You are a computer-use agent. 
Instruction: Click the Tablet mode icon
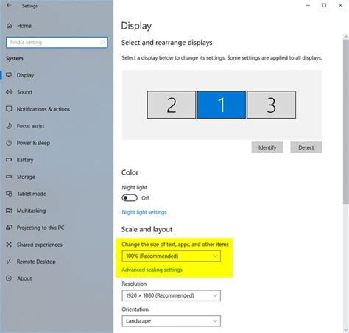pos(9,194)
